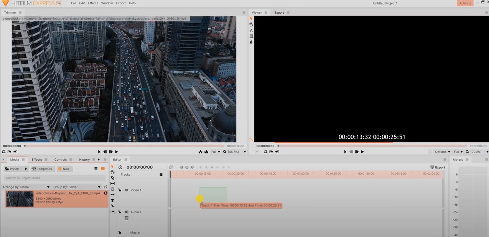
Task: Select the Slip edit tool in Editor
Action: (112, 183)
